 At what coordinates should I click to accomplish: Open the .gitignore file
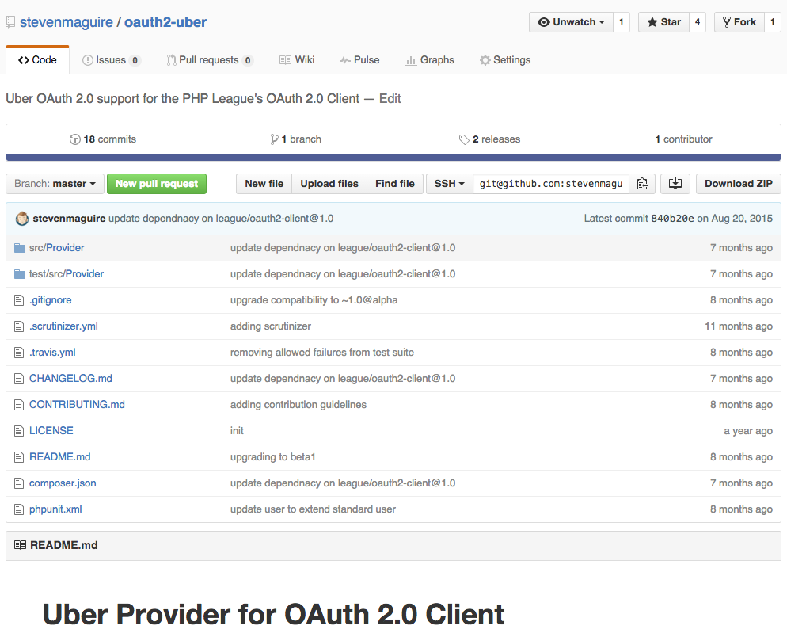pyautogui.click(x=50, y=300)
